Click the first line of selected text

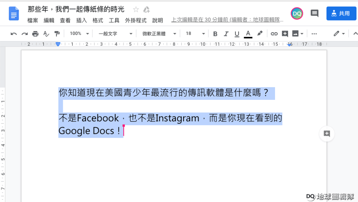coord(164,93)
